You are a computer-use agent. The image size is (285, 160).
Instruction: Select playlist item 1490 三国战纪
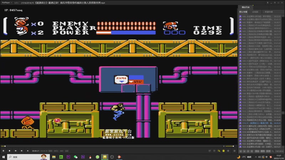(260, 46)
